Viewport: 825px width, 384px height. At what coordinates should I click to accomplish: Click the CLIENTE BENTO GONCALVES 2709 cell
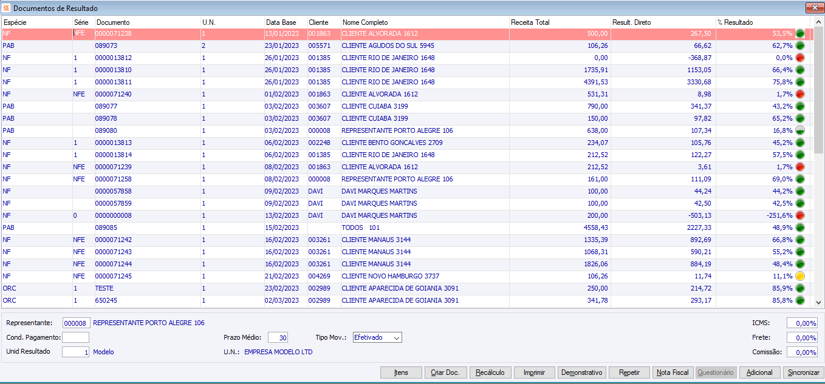coord(424,143)
